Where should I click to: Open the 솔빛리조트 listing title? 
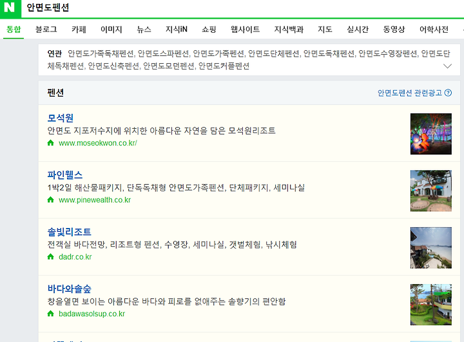(x=69, y=232)
